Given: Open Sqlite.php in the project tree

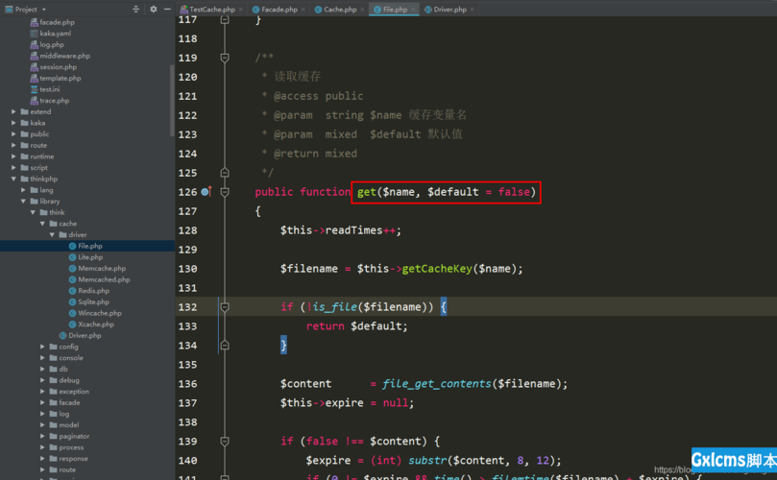Looking at the screenshot, I should click(x=93, y=302).
